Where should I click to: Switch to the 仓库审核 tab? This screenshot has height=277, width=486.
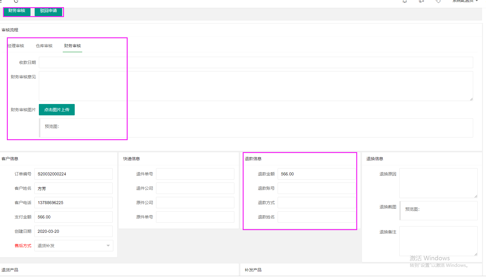[44, 46]
